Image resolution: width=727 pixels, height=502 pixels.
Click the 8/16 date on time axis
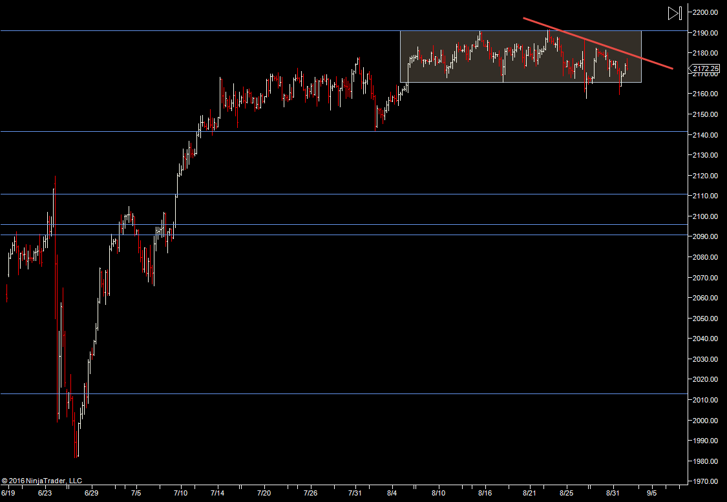tap(485, 494)
